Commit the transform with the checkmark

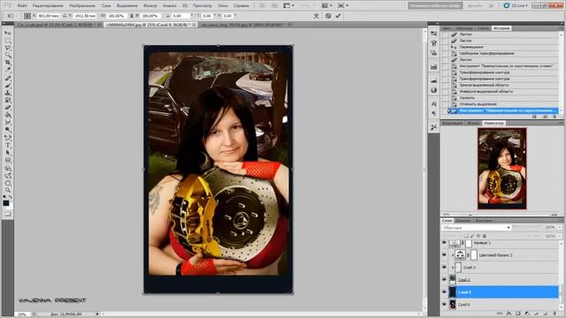pyautogui.click(x=338, y=16)
